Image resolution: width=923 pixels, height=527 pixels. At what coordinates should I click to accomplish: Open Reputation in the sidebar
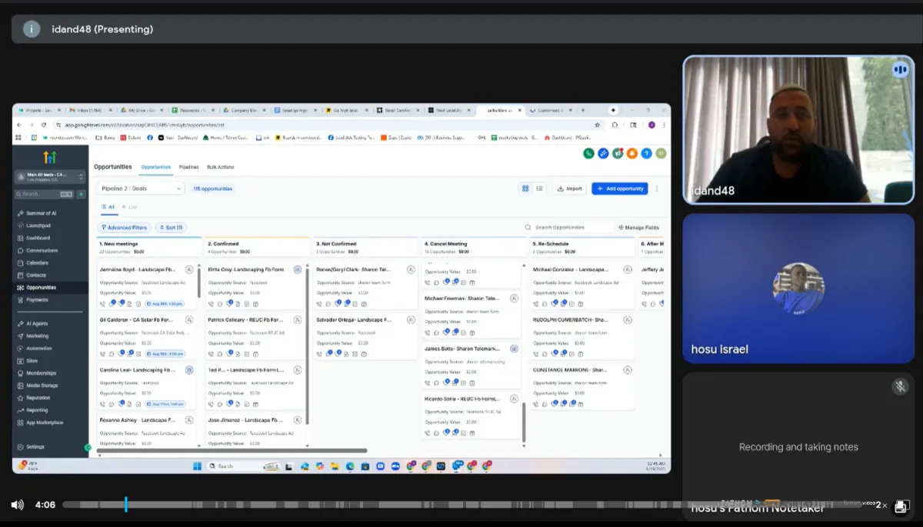click(x=38, y=398)
